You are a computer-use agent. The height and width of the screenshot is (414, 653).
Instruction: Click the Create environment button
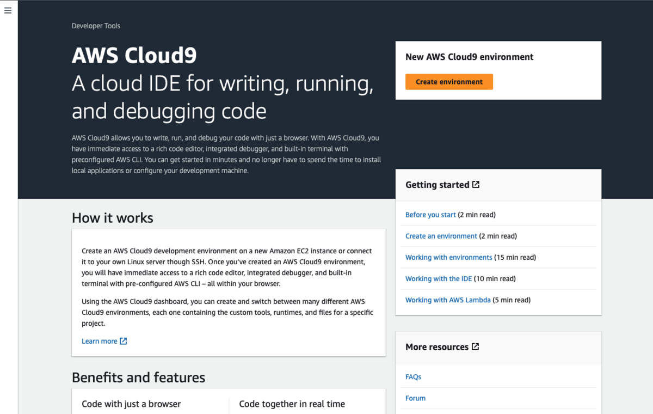(x=449, y=82)
